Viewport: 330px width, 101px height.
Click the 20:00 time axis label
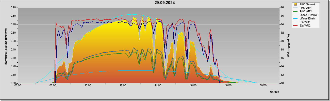(263, 85)
